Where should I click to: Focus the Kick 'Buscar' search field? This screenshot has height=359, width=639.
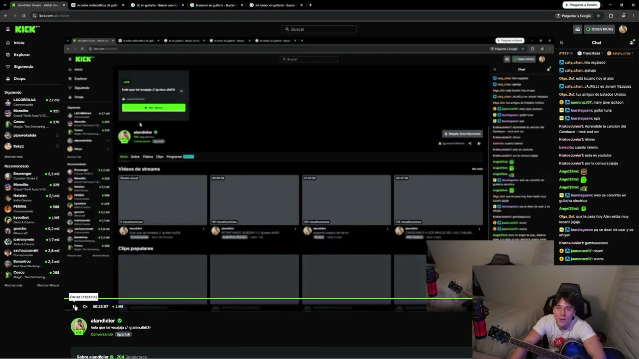pyautogui.click(x=319, y=29)
